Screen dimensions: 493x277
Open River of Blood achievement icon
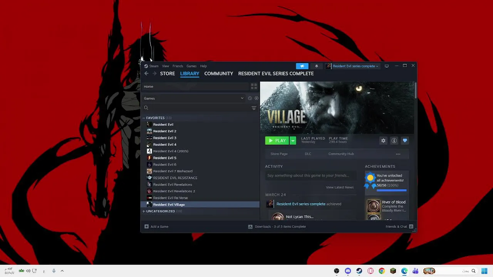(x=373, y=206)
